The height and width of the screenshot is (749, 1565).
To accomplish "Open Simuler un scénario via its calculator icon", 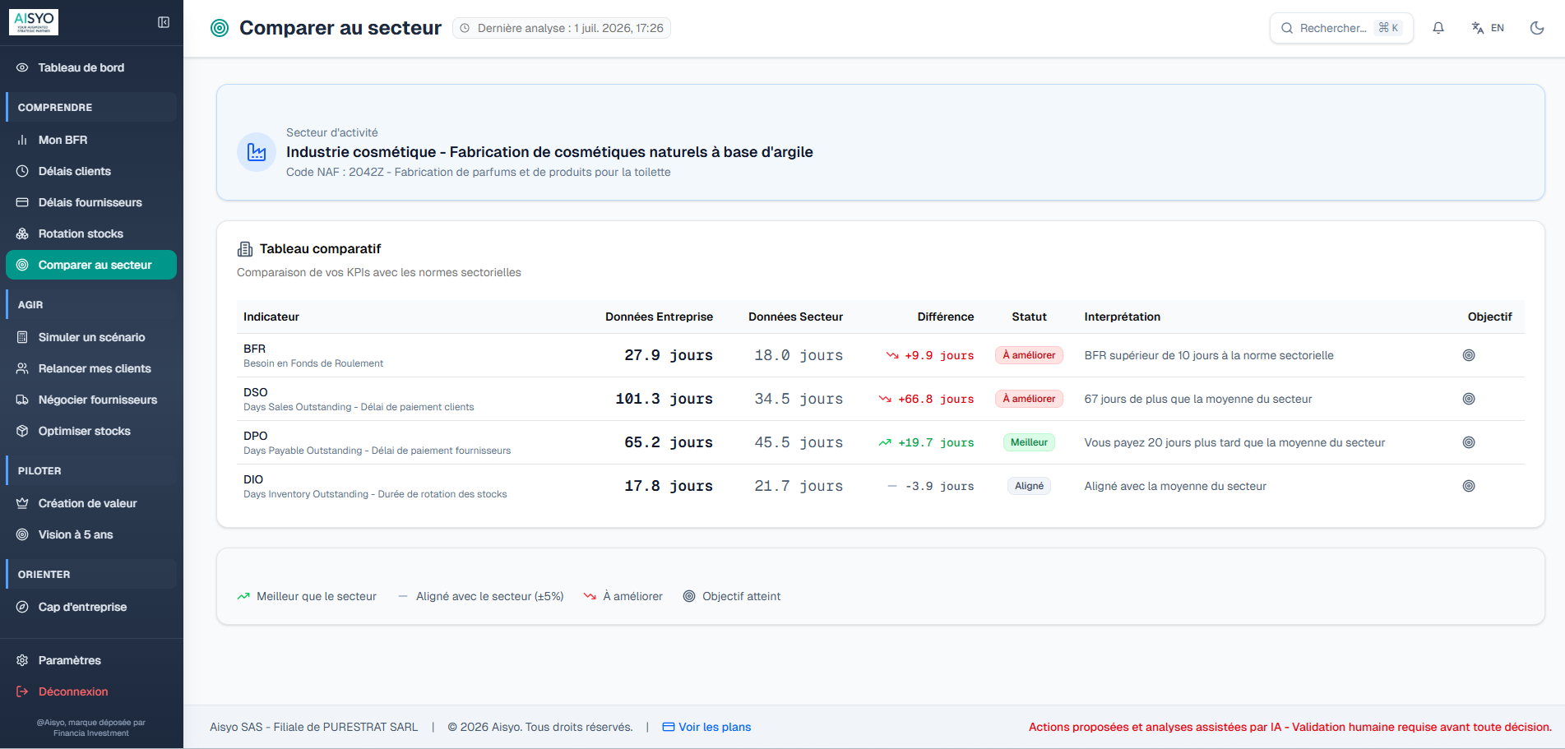I will point(22,337).
